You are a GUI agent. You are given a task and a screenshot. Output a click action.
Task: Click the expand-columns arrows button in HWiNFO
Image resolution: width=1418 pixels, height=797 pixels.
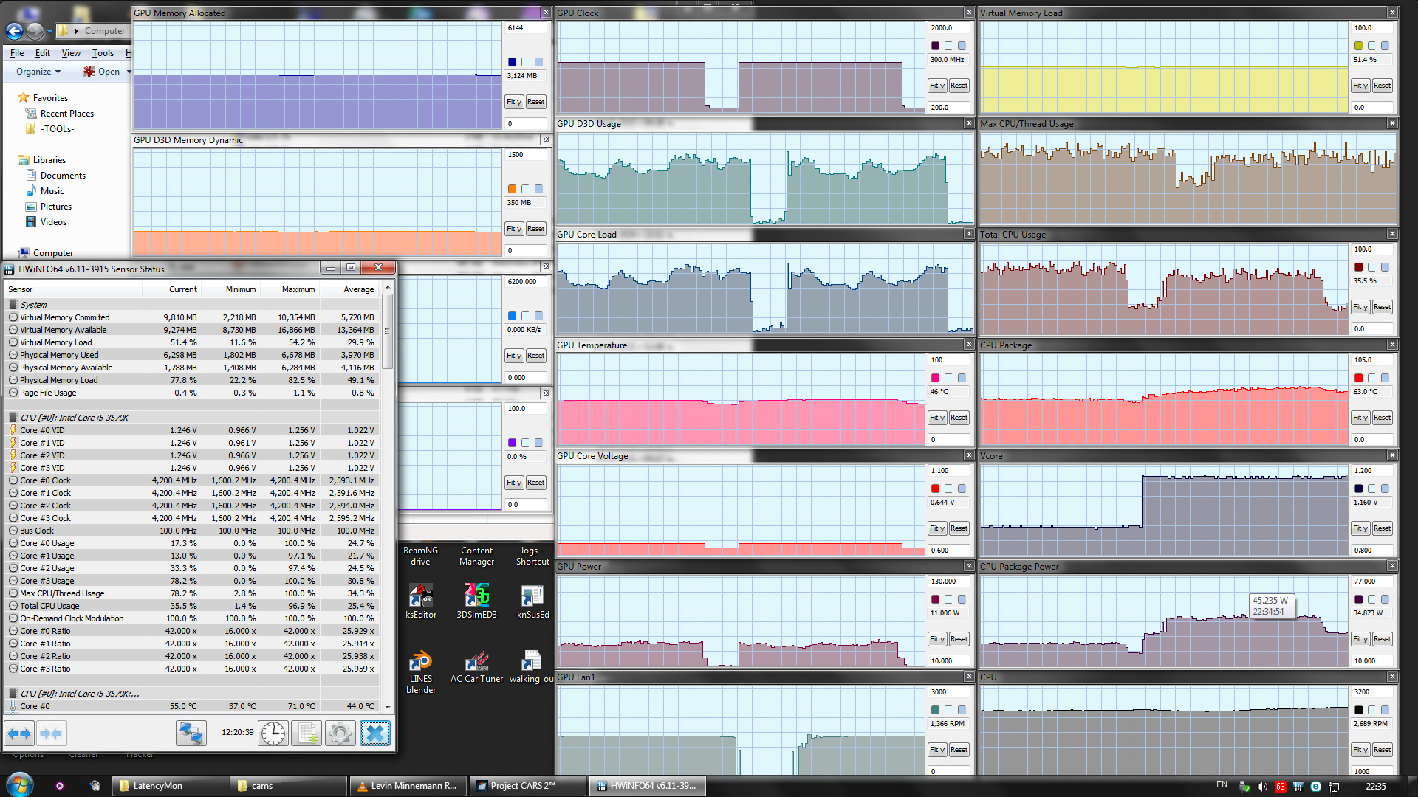tap(19, 734)
